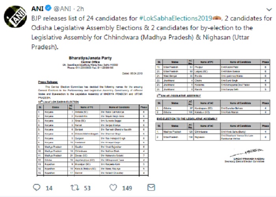Screen dimensions: 276x197
Task: Click the retweet count 53
Action: pos(87,188)
